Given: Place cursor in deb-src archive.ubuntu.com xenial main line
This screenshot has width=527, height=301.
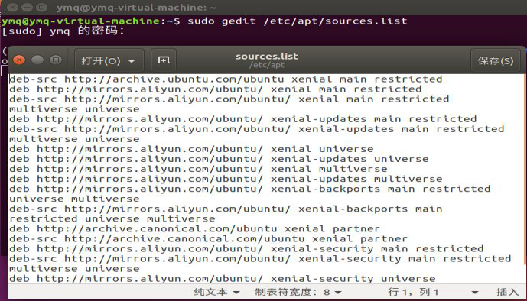Looking at the screenshot, I should click(226, 79).
